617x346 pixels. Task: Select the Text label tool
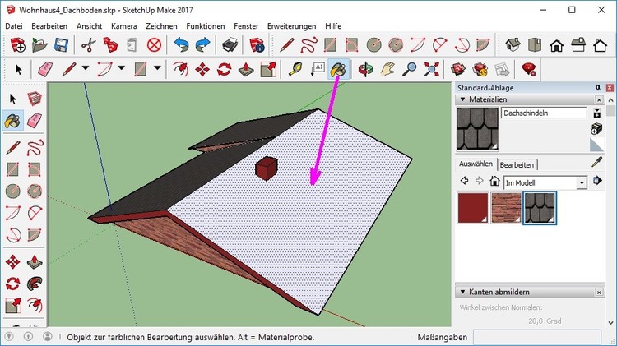pyautogui.click(x=318, y=70)
